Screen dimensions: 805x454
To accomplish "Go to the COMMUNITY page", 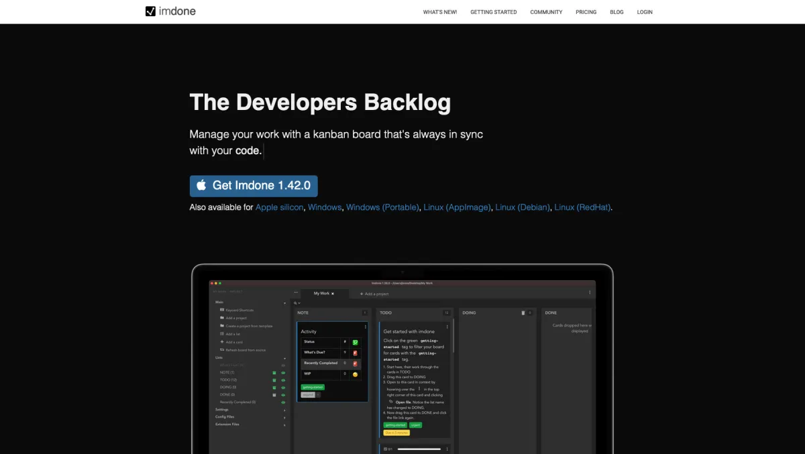I will pyautogui.click(x=546, y=12).
